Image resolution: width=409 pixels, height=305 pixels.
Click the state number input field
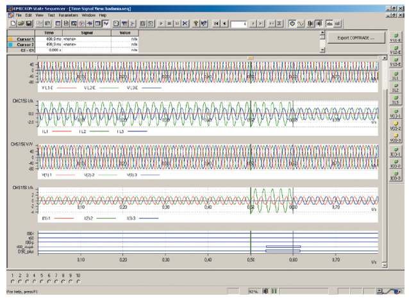pos(238,24)
